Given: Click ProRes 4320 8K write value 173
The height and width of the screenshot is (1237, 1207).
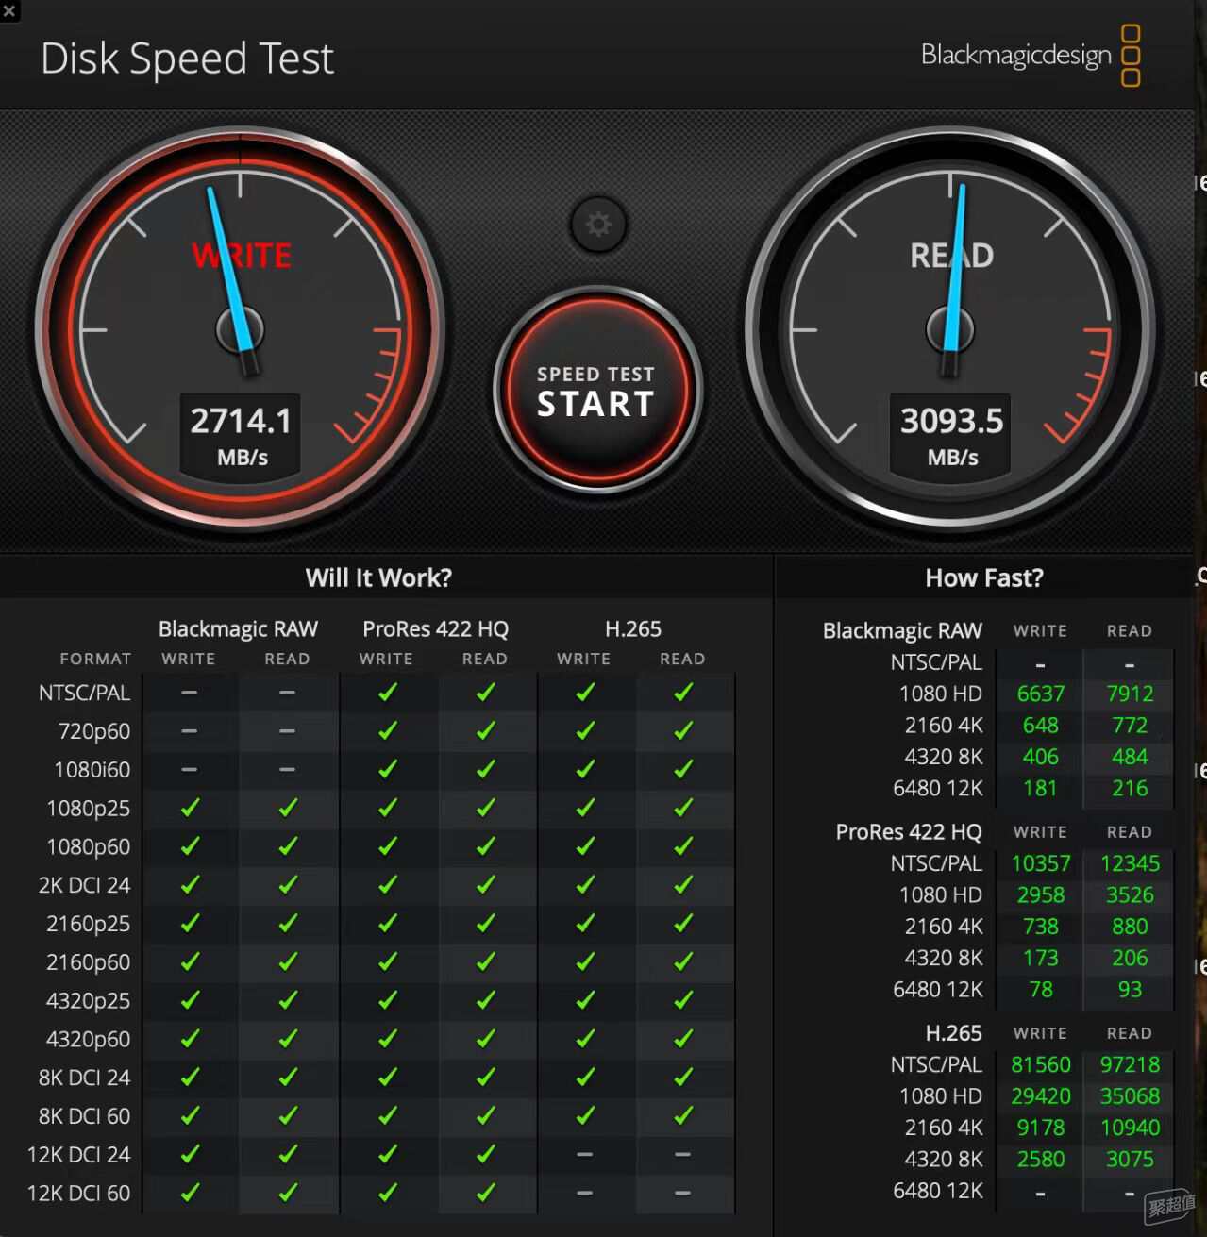Looking at the screenshot, I should pyautogui.click(x=1040, y=958).
